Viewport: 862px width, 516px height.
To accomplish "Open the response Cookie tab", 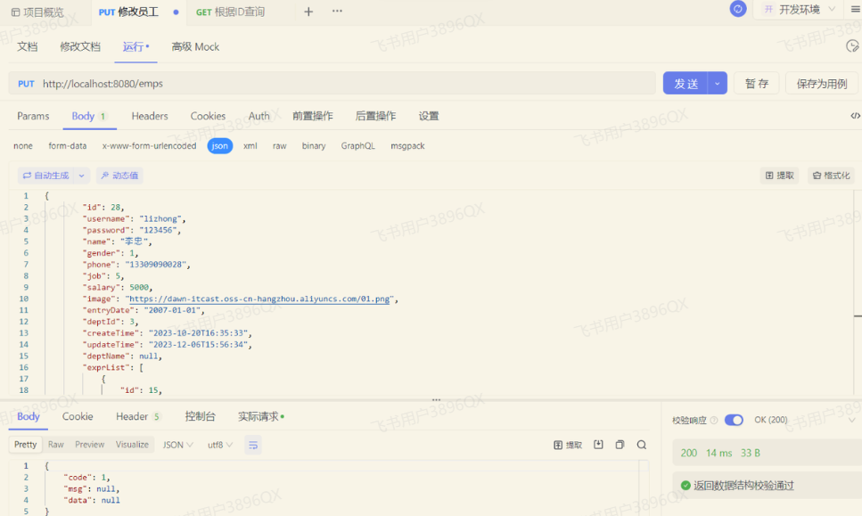I will pos(78,416).
